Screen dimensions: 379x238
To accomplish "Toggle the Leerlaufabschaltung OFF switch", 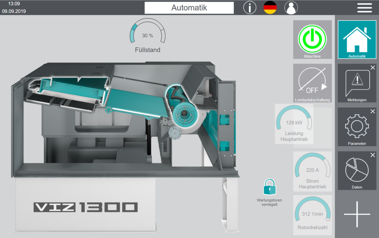I will 312,83.
